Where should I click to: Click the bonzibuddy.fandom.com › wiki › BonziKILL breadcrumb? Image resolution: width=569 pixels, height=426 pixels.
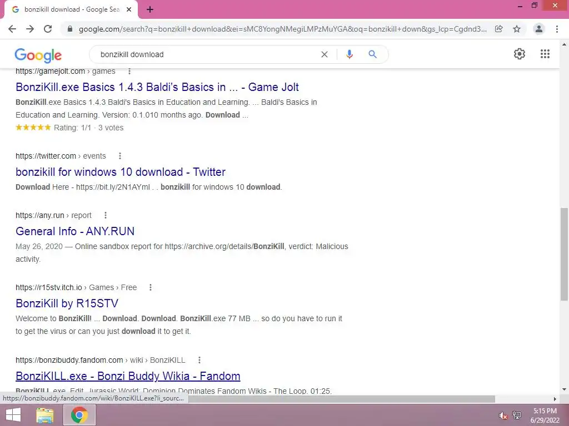pyautogui.click(x=100, y=360)
